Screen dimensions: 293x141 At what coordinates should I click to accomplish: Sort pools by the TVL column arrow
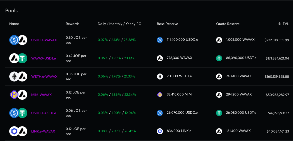click(280, 24)
